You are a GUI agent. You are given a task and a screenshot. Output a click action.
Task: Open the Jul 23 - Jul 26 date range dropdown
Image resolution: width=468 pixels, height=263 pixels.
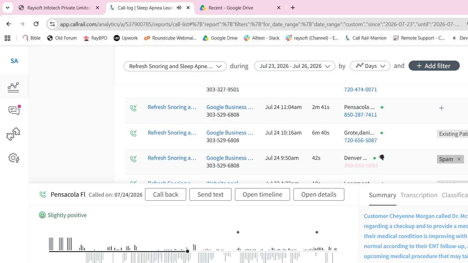pyautogui.click(x=295, y=66)
